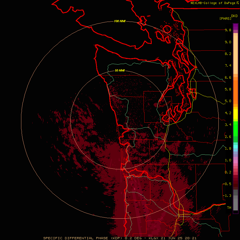This screenshot has height=240, width=240.
Task: Click the pale peach band of color bar
Action: tap(235, 55)
